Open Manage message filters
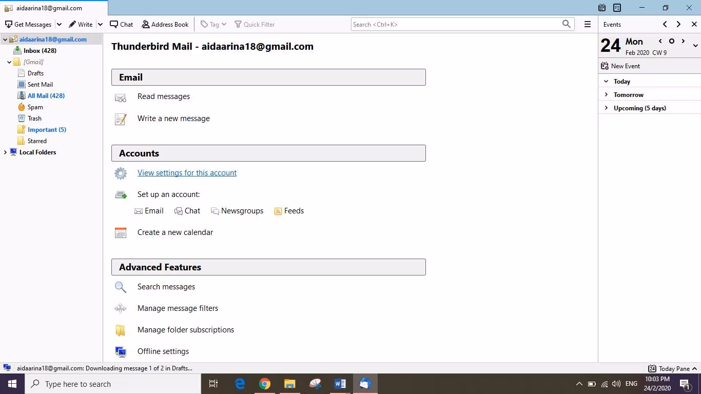 click(178, 308)
